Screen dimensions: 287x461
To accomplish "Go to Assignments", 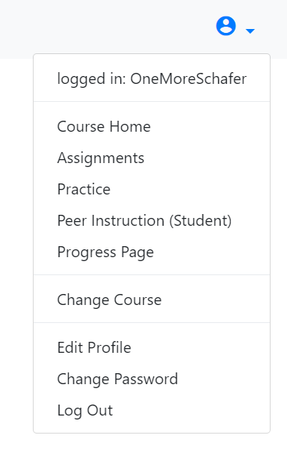I will (x=152, y=158).
